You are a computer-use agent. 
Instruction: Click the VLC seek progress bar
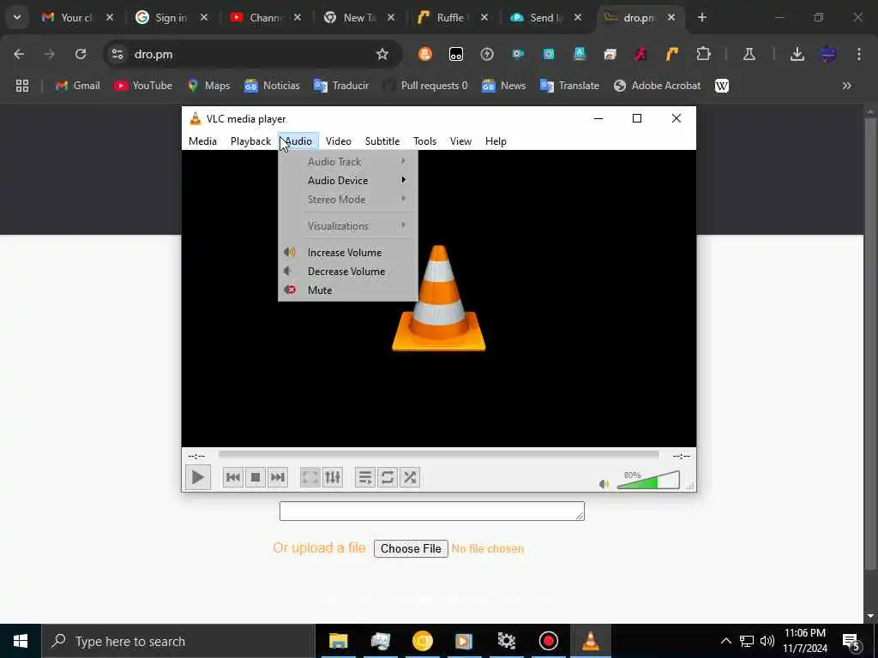click(438, 455)
